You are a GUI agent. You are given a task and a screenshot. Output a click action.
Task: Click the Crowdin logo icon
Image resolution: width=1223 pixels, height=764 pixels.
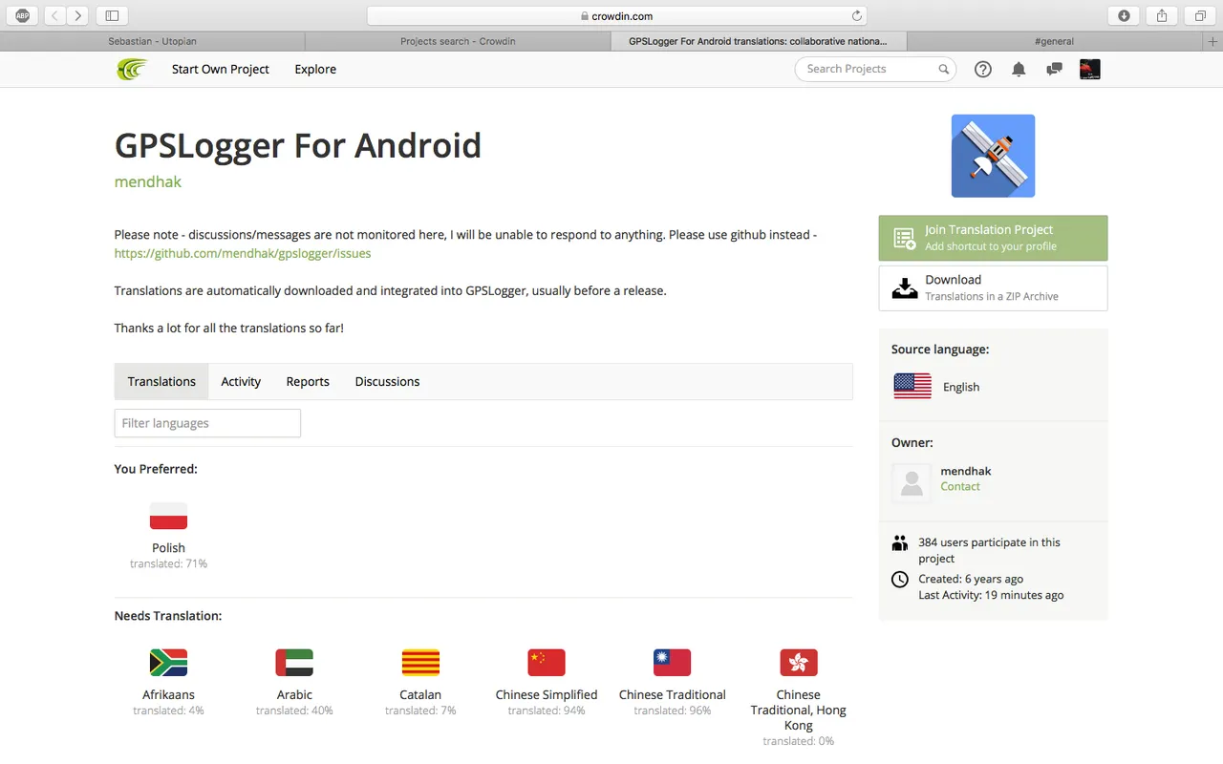(132, 69)
